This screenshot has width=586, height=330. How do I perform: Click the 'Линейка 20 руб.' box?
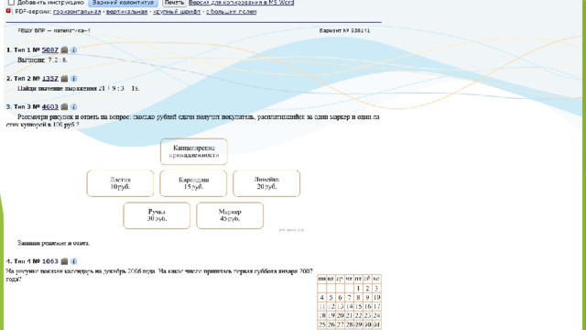pyautogui.click(x=266, y=183)
